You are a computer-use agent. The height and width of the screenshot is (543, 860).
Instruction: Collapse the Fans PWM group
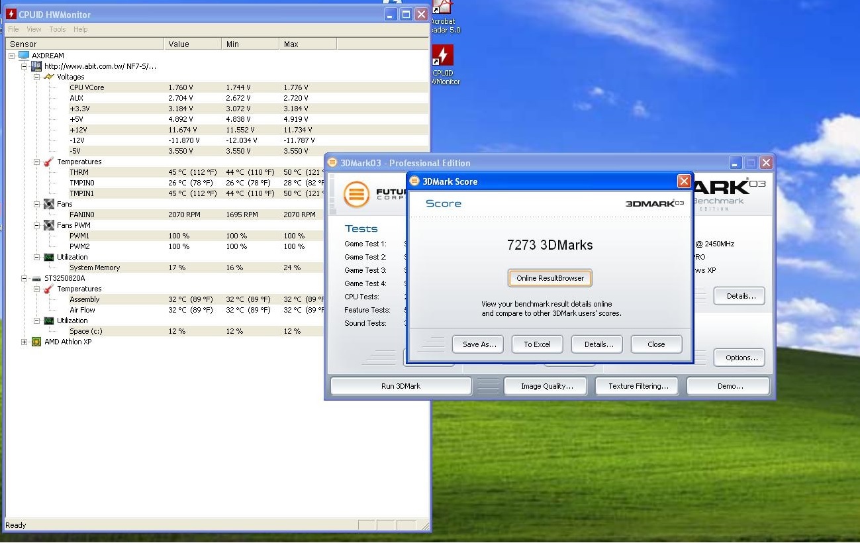(x=37, y=225)
